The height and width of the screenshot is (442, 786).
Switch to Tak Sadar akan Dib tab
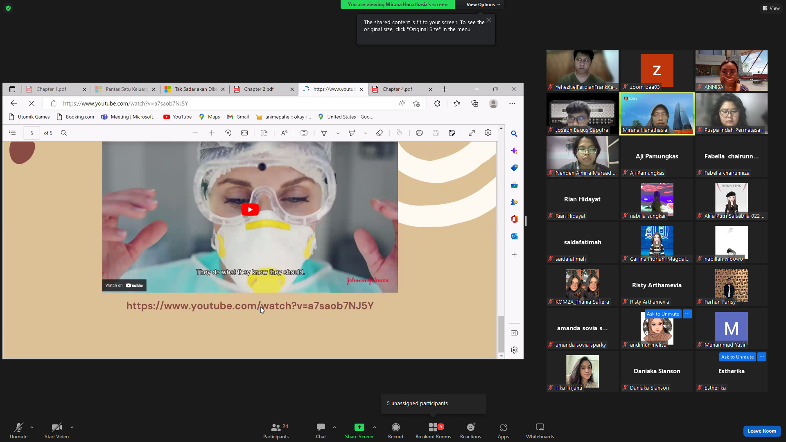click(x=195, y=89)
